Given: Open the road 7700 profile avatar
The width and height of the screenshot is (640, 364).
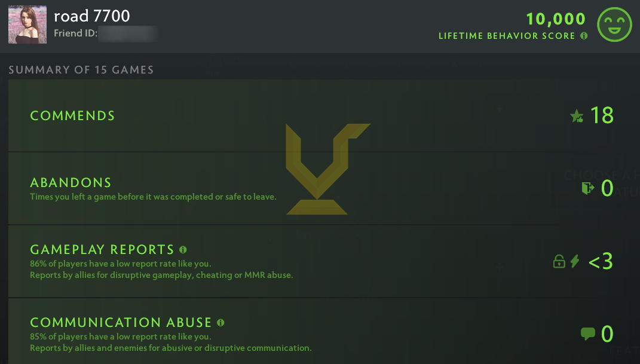Looking at the screenshot, I should [27, 25].
